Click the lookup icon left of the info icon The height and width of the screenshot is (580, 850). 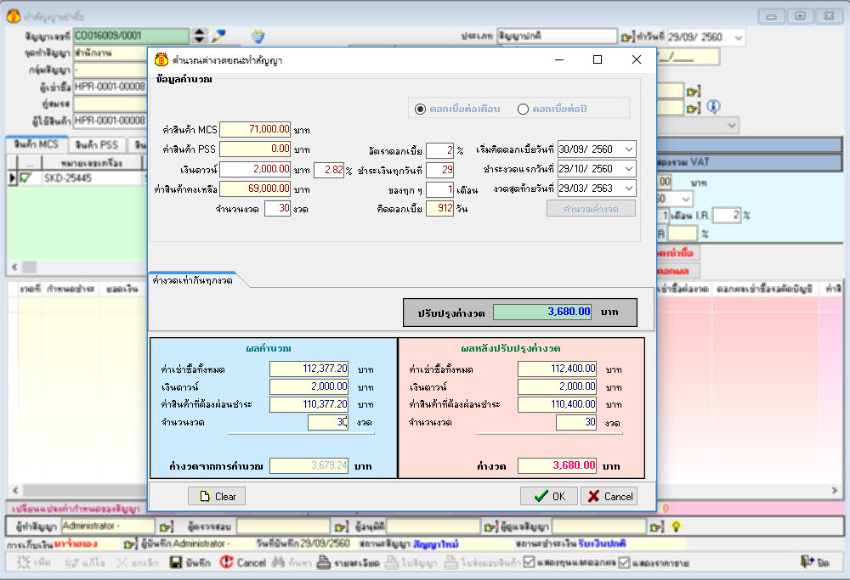pos(694,108)
